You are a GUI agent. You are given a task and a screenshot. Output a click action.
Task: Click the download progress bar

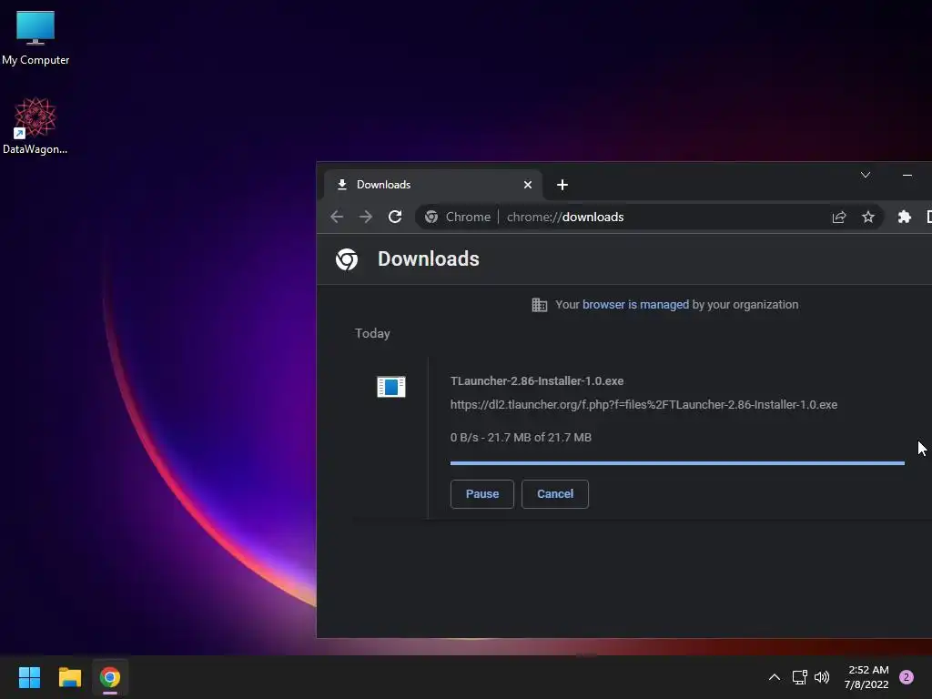point(677,462)
